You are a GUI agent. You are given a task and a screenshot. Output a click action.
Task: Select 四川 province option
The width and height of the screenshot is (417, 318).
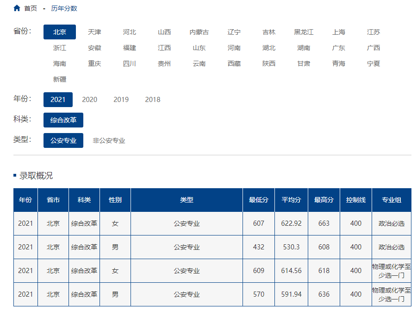pyautogui.click(x=130, y=64)
